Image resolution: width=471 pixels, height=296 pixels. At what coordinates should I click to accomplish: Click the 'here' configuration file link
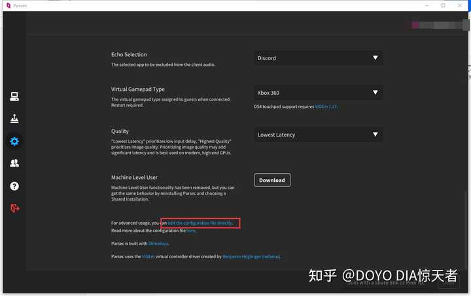(x=191, y=231)
